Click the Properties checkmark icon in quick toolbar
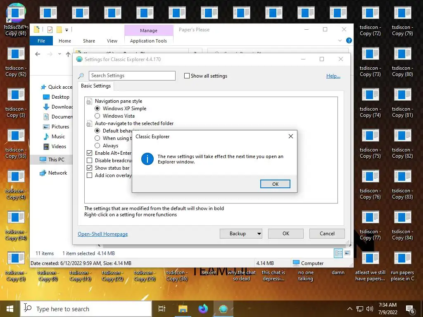423x317 pixels. tap(50, 30)
